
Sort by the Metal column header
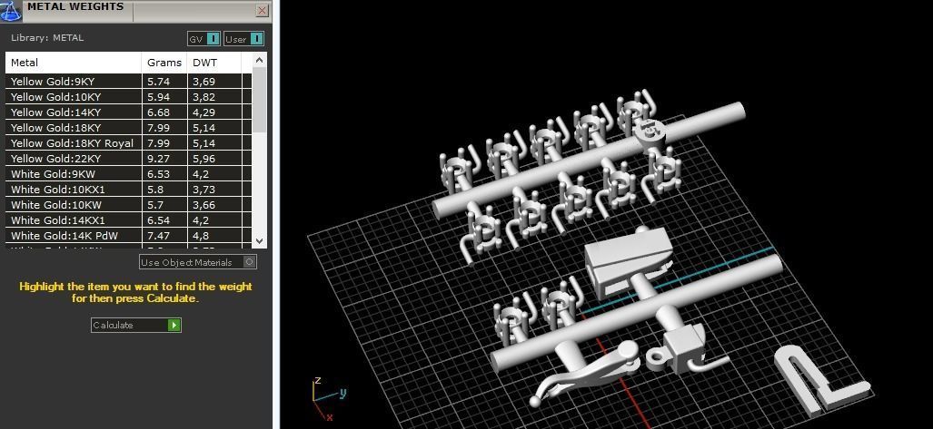74,63
